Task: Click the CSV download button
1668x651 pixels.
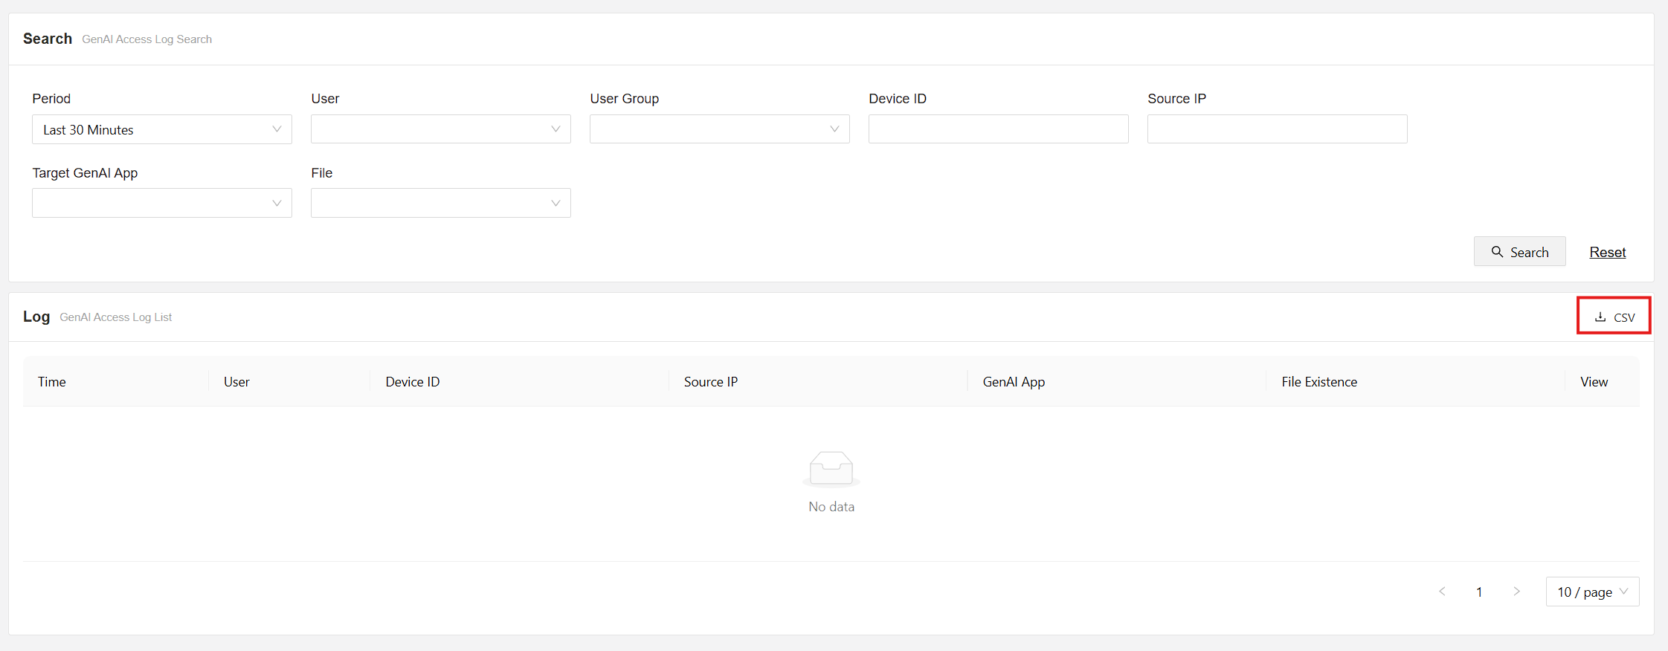Action: (x=1614, y=317)
